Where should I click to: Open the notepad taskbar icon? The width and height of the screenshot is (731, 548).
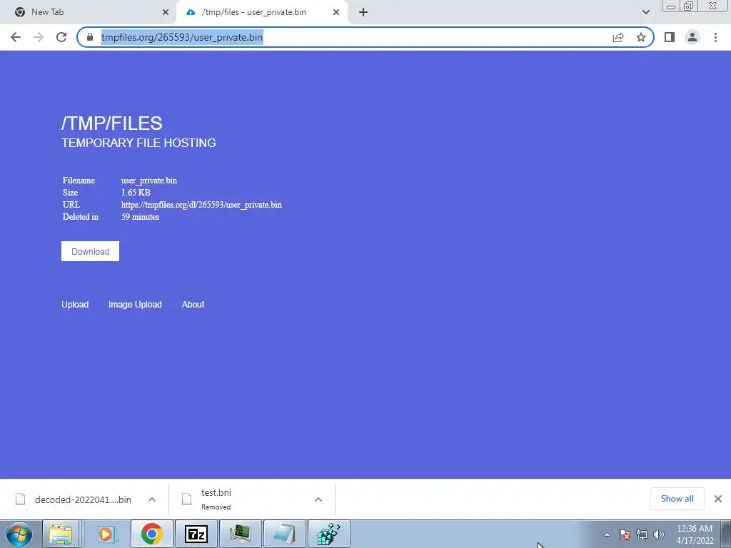coord(284,534)
